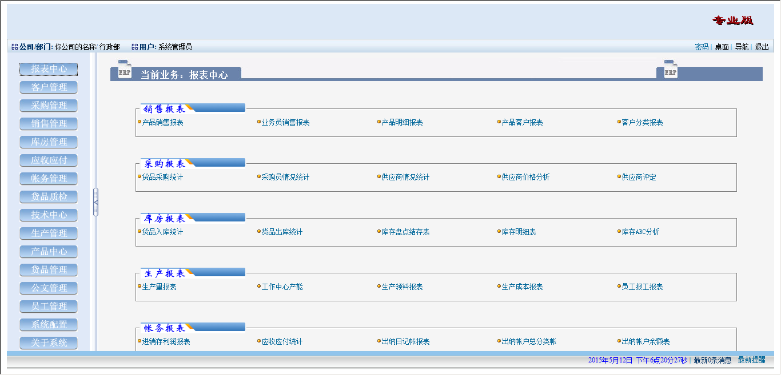This screenshot has width=781, height=375.
Task: Click 最新0条消息 in the status bar
Action: pos(712,360)
